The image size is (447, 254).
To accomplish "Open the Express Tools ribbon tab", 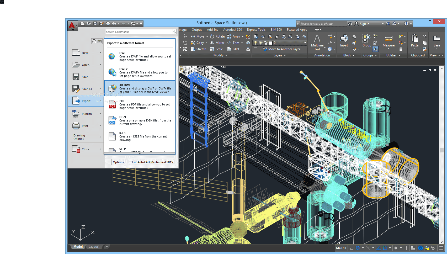I will (256, 30).
